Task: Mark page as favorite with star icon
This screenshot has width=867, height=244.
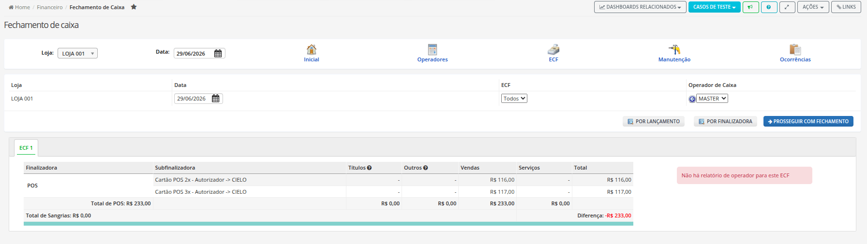Action: tap(134, 7)
